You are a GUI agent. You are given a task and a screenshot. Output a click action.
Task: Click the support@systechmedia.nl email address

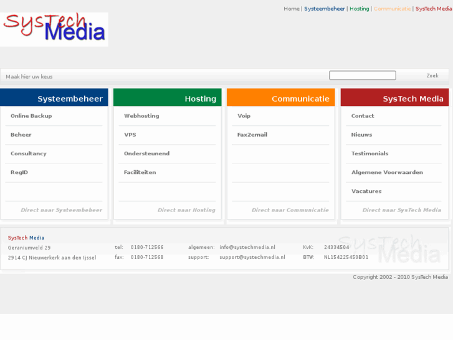[x=252, y=257]
